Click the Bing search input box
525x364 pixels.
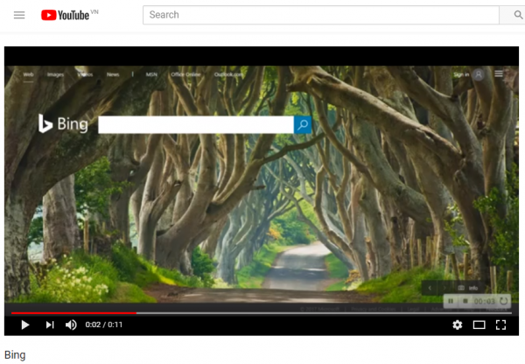[x=196, y=124]
